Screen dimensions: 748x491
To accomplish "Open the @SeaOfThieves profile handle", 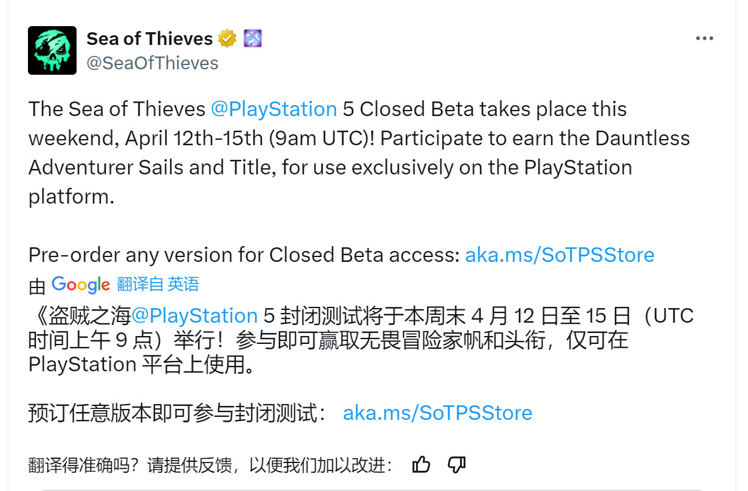I will tap(153, 62).
